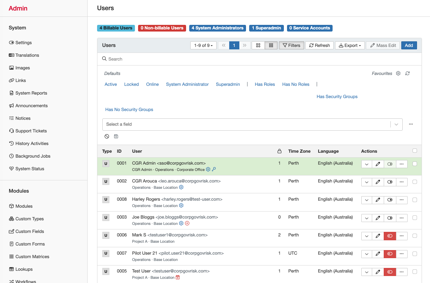Screen dimensions: 430x283
Task: Go to previous page arrows
Action: 224,46
